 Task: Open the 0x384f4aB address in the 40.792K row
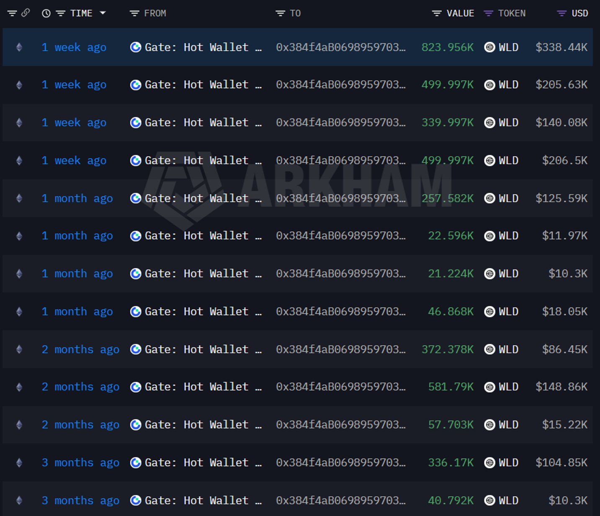[341, 501]
